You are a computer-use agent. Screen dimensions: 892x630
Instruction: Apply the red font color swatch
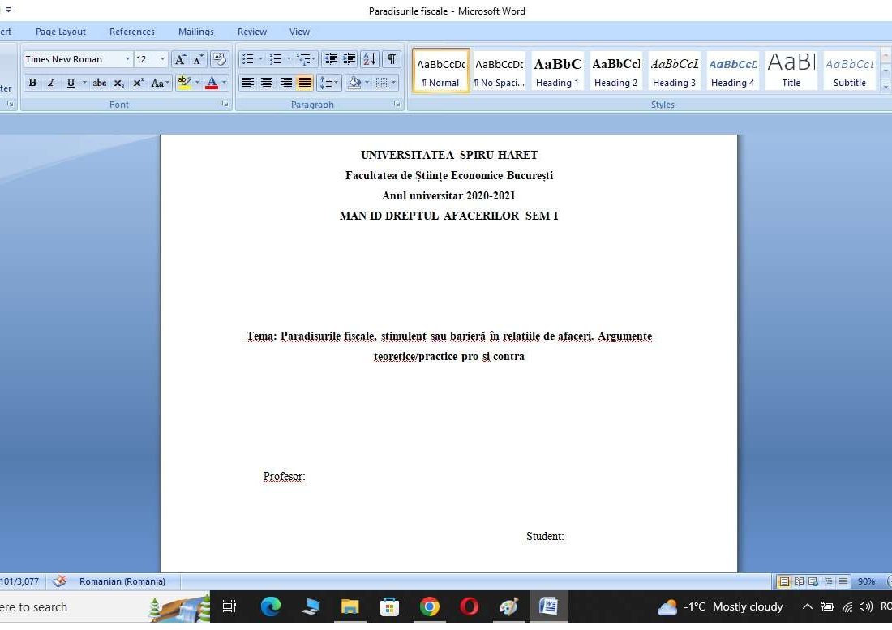pyautogui.click(x=212, y=83)
